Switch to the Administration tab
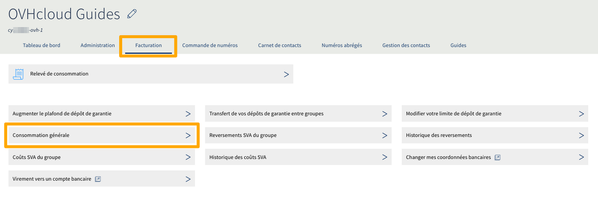Image resolution: width=598 pixels, height=198 pixels. (x=97, y=45)
